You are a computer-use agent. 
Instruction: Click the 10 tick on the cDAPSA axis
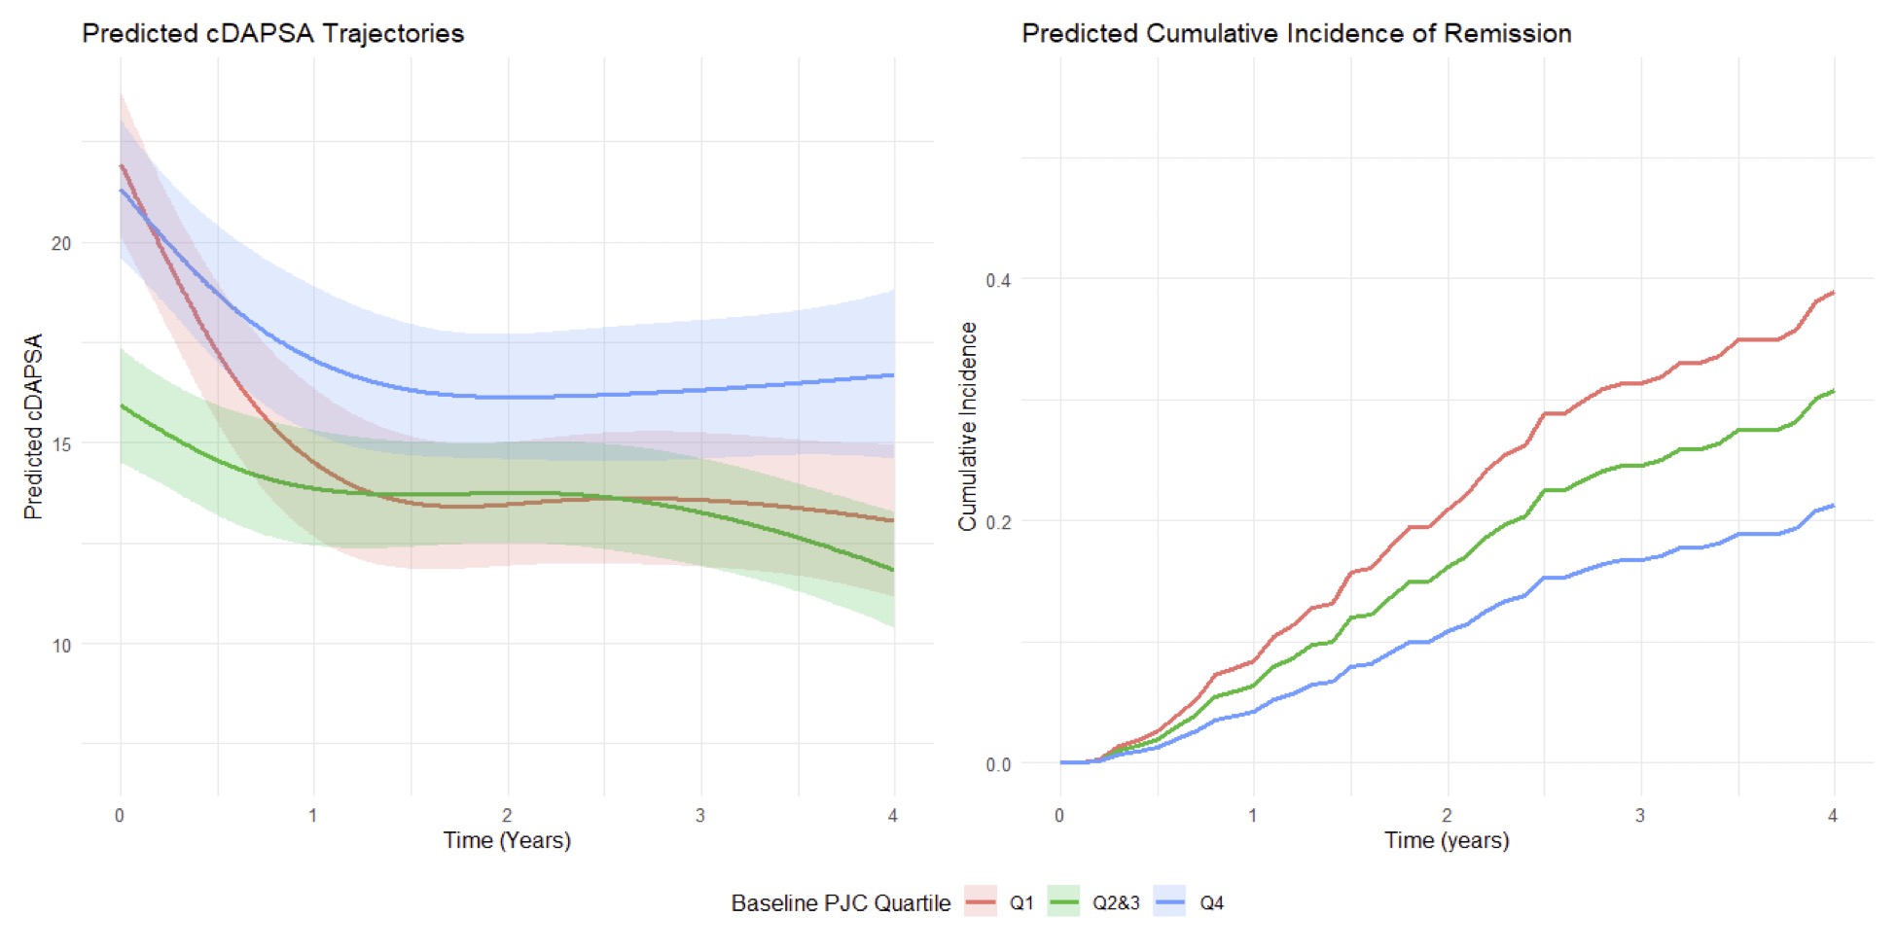coord(61,646)
